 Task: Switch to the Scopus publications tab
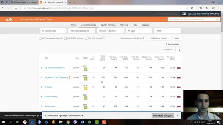(x=24, y=2)
